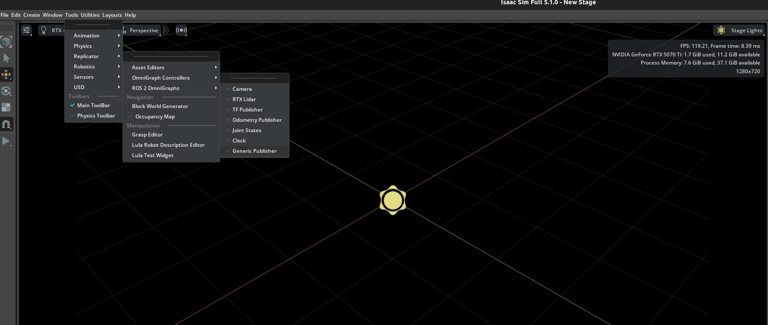Open the Layouts menu
This screenshot has width=768, height=325.
112,15
